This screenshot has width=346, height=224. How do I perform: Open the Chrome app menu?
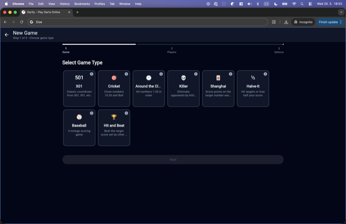coord(18,4)
